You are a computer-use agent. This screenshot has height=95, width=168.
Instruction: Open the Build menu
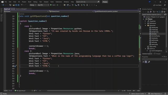(x=30, y=2)
